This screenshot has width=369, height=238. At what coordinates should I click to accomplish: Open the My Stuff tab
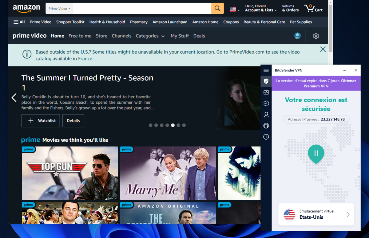(x=180, y=36)
